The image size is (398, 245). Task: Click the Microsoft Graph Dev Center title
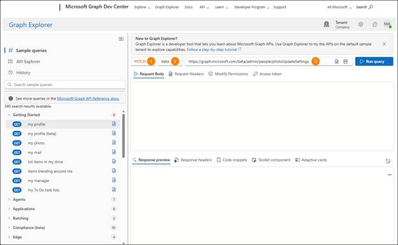pyautogui.click(x=97, y=6)
